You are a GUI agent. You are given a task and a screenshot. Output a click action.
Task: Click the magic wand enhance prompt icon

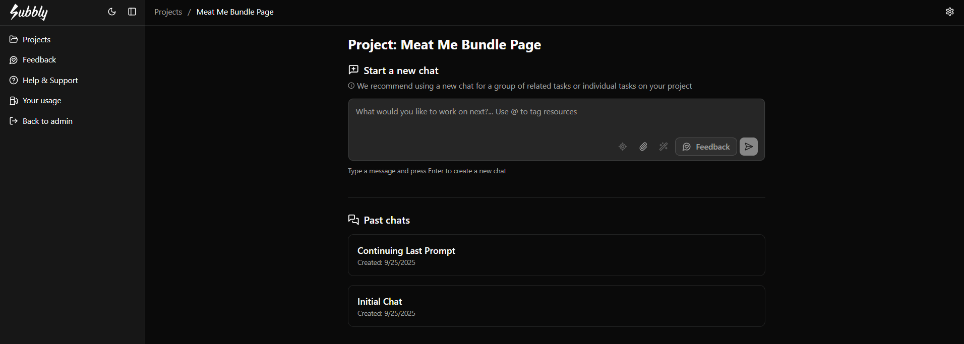[x=664, y=147]
